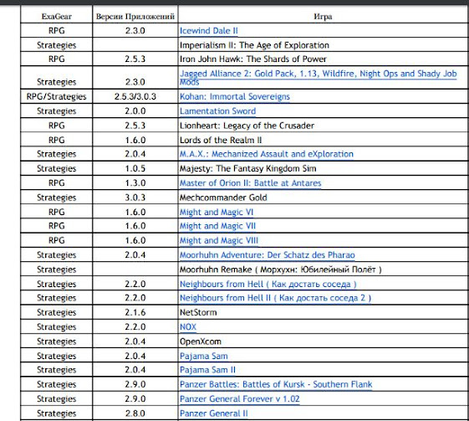Open the first Neighbours from Hell link

[268, 284]
